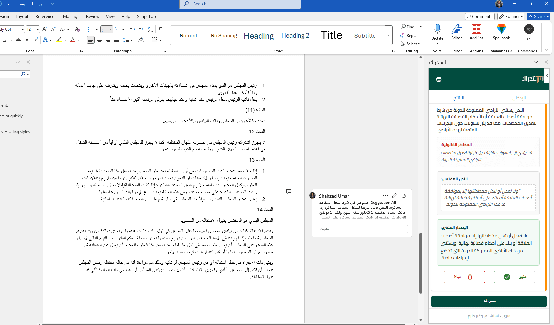The height and width of the screenshot is (325, 554).
Task: Click the search magnifier in navigation pane
Action: click(23, 74)
